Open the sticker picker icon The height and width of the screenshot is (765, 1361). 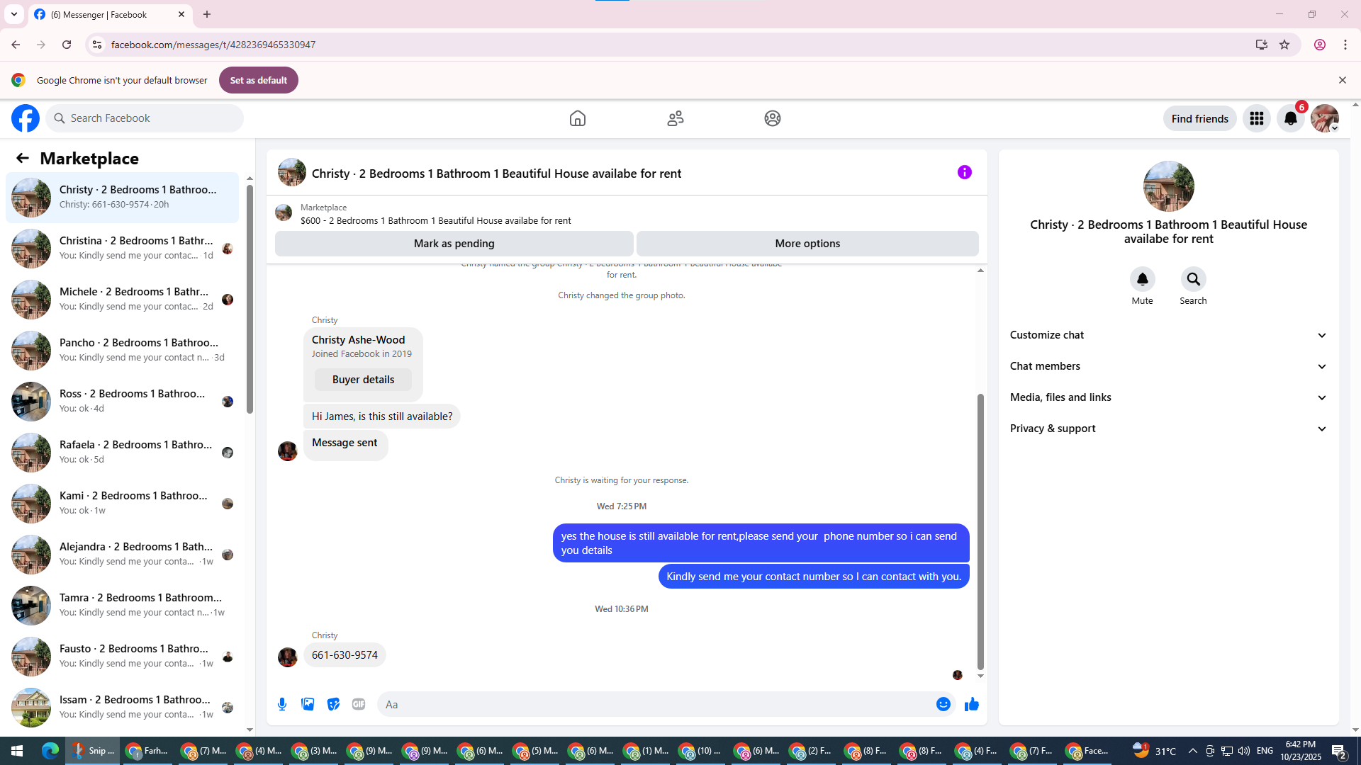(333, 704)
